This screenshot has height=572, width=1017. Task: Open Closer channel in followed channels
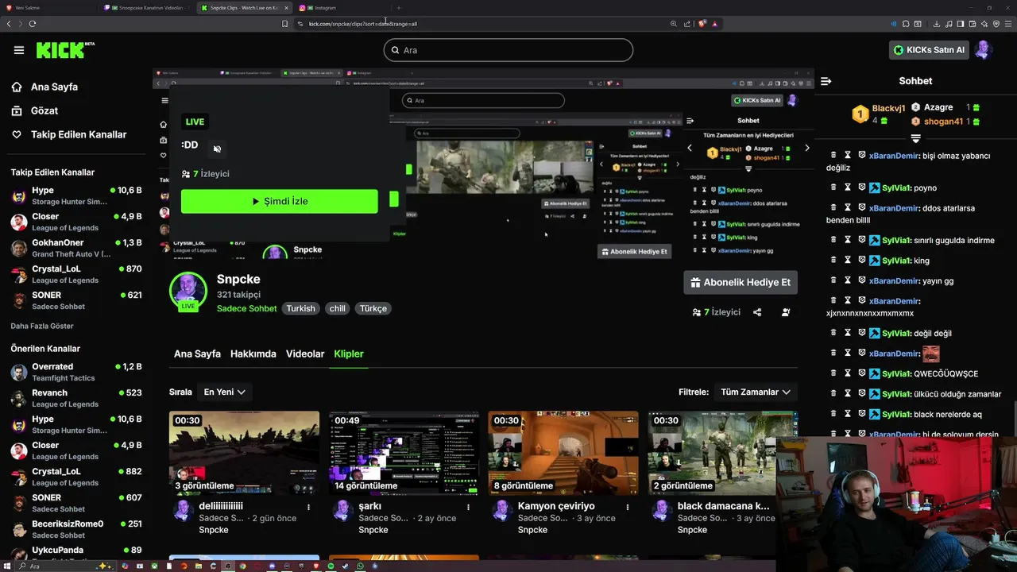76,222
